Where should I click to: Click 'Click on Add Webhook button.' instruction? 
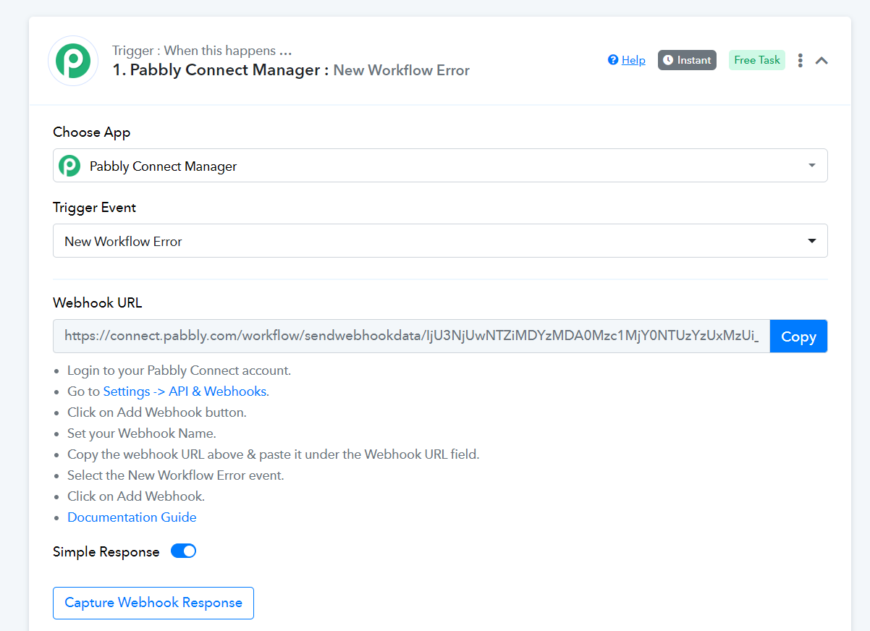[157, 412]
